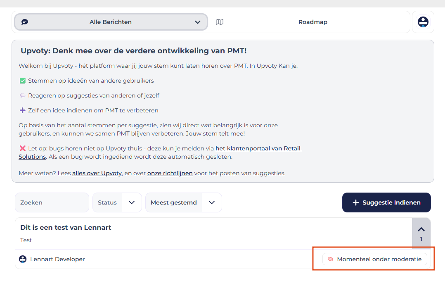Upvote the Lennart test suggestion
Viewport: 445px width, 281px height.
coord(421,230)
